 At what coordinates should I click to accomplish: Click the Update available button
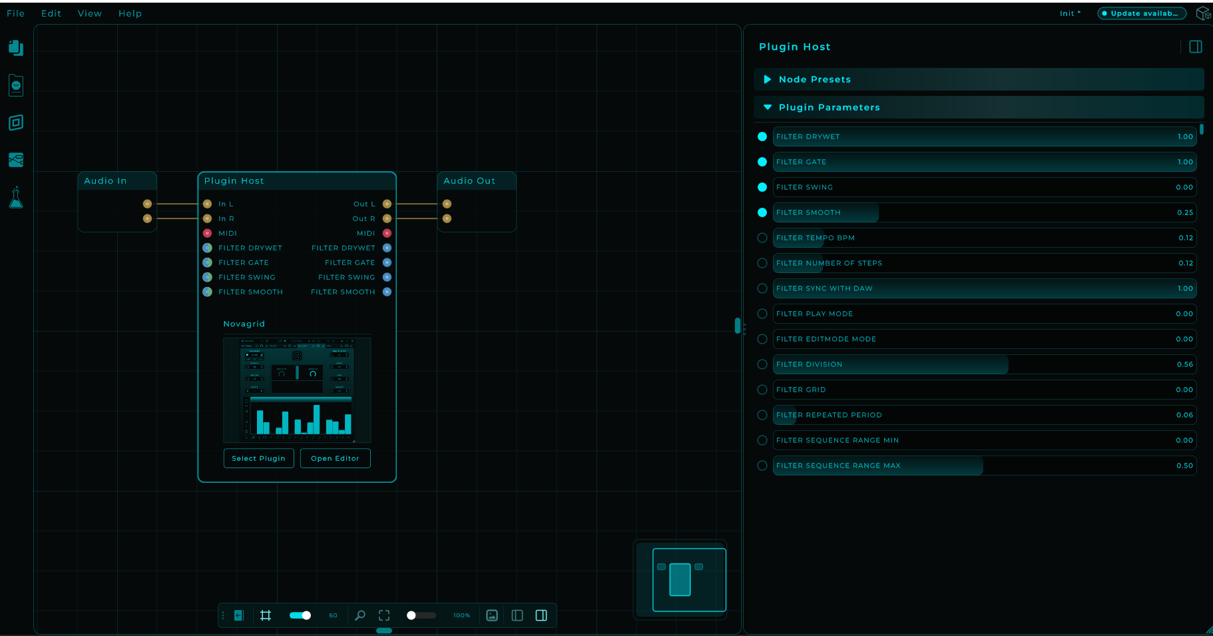pos(1142,13)
